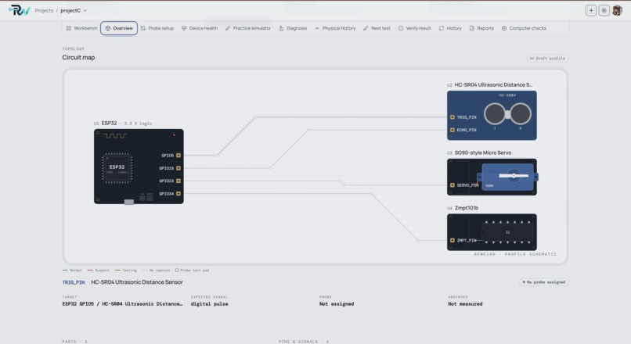Open the Reports tab

click(481, 28)
